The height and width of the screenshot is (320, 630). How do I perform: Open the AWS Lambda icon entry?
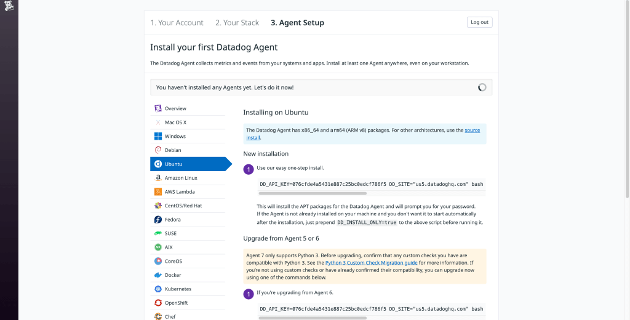(158, 191)
